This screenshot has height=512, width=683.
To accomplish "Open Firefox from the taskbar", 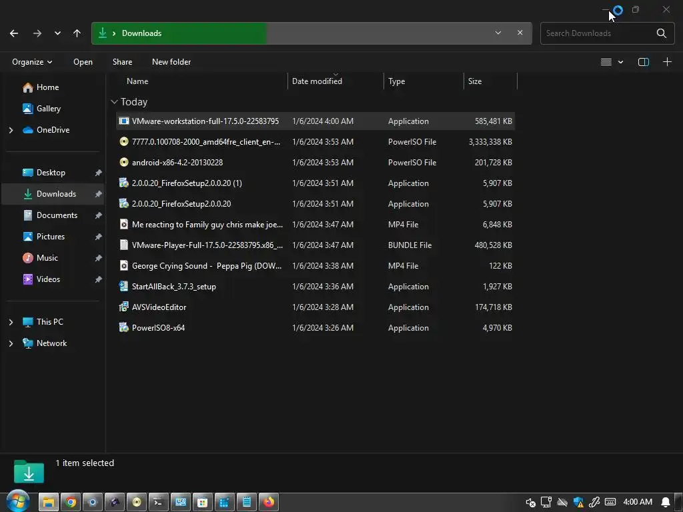I will pyautogui.click(x=269, y=502).
